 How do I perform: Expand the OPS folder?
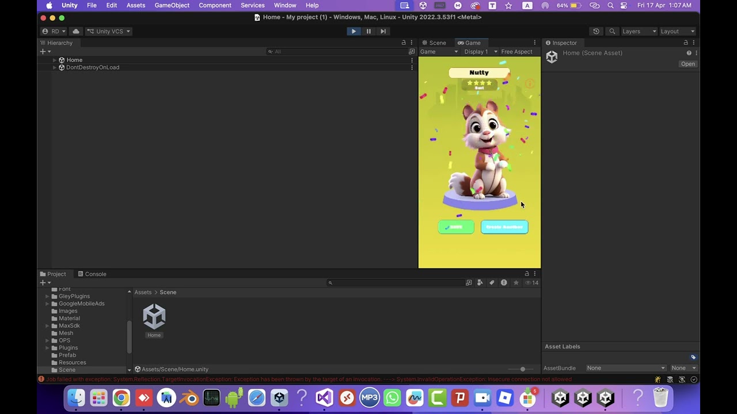(47, 340)
